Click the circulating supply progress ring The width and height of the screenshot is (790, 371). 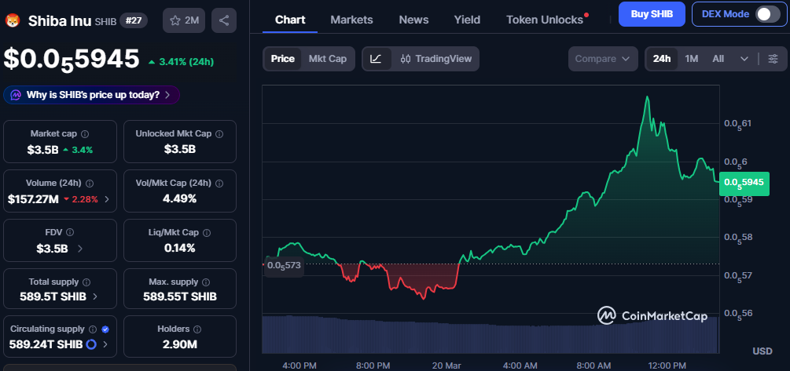91,345
